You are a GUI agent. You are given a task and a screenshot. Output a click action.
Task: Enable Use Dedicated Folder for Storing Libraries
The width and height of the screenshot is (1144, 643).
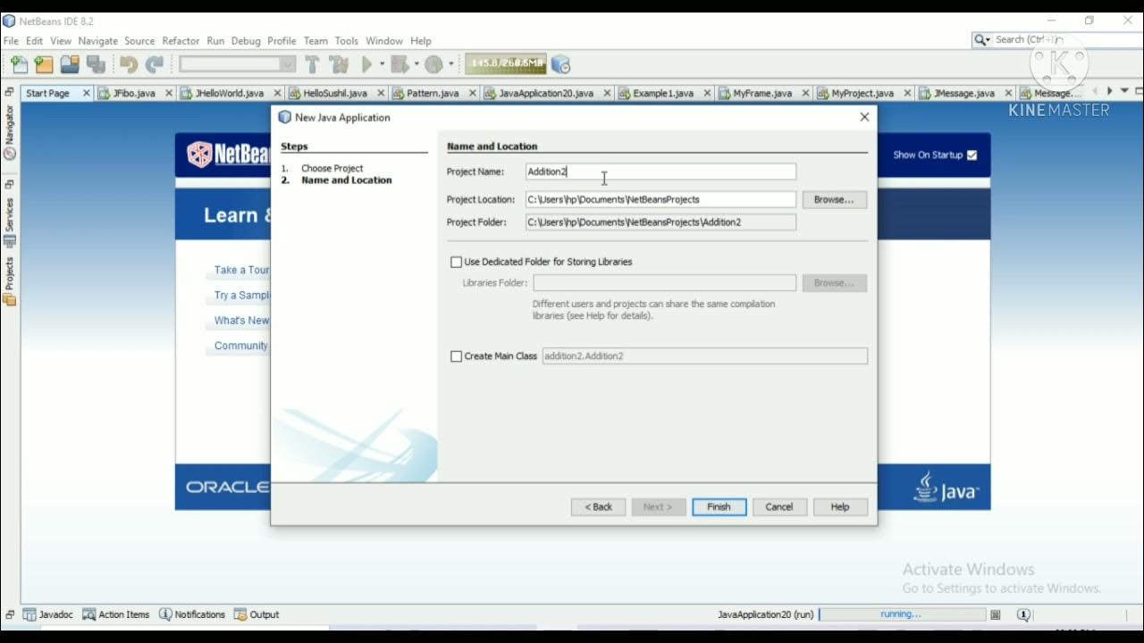(457, 262)
